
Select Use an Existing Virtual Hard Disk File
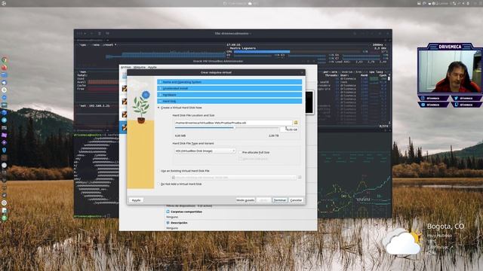tap(184, 171)
